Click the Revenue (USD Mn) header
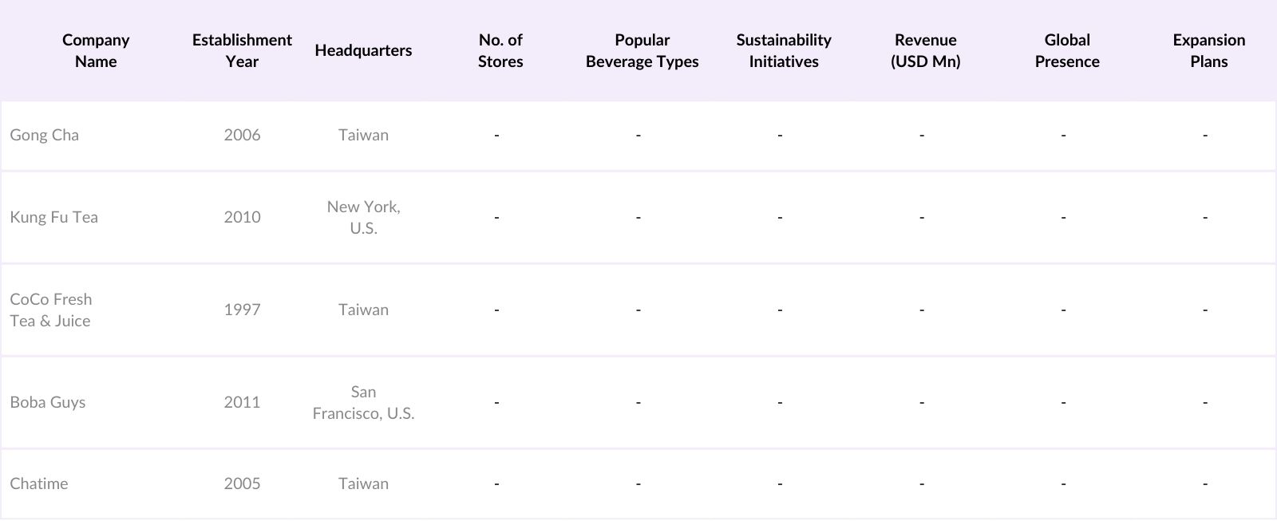The height and width of the screenshot is (521, 1277). tap(925, 50)
